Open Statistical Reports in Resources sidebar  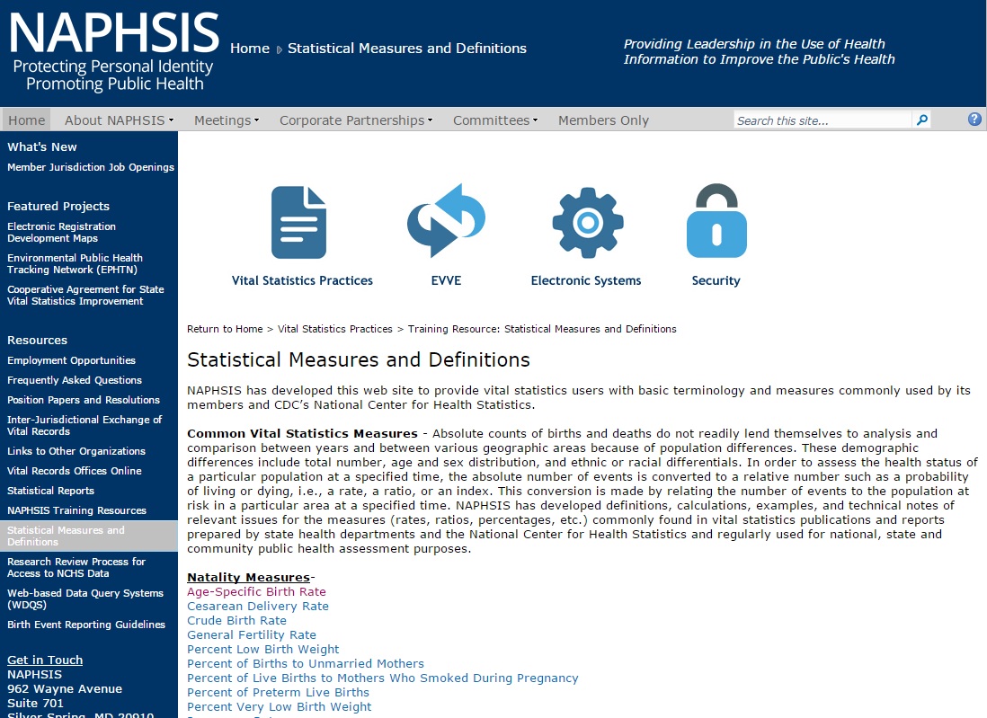pyautogui.click(x=50, y=491)
